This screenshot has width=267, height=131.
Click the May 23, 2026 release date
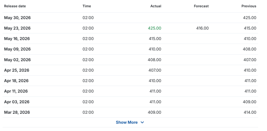[x=17, y=28]
